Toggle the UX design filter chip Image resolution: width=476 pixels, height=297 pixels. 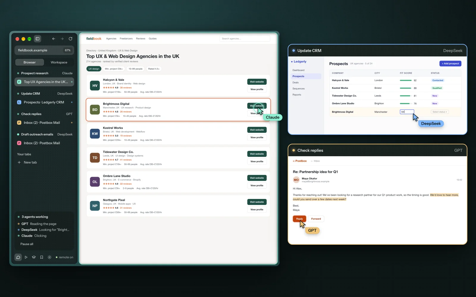tap(94, 69)
